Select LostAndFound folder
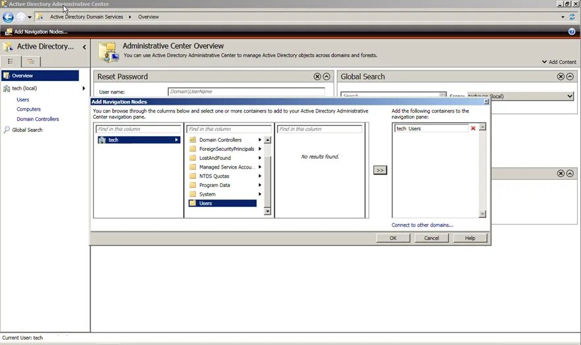This screenshot has width=581, height=345. [222, 158]
